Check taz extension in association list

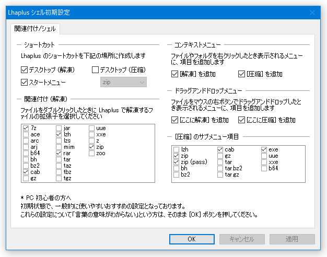tap(59, 166)
